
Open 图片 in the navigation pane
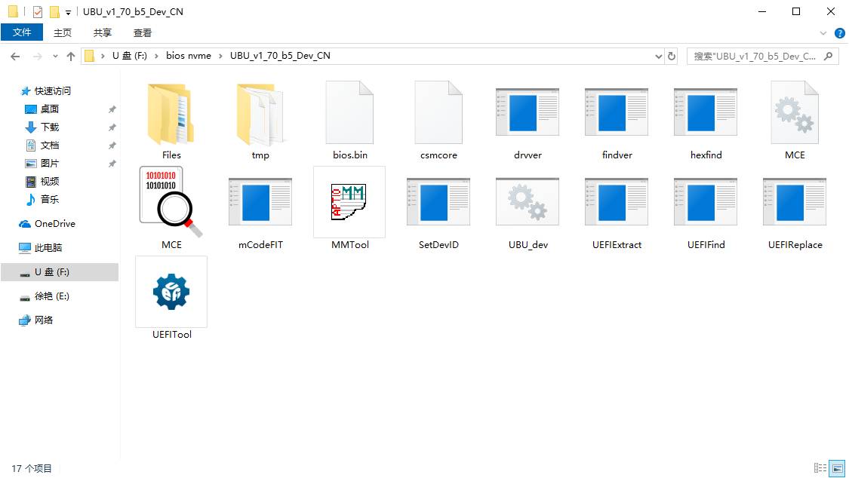point(50,164)
